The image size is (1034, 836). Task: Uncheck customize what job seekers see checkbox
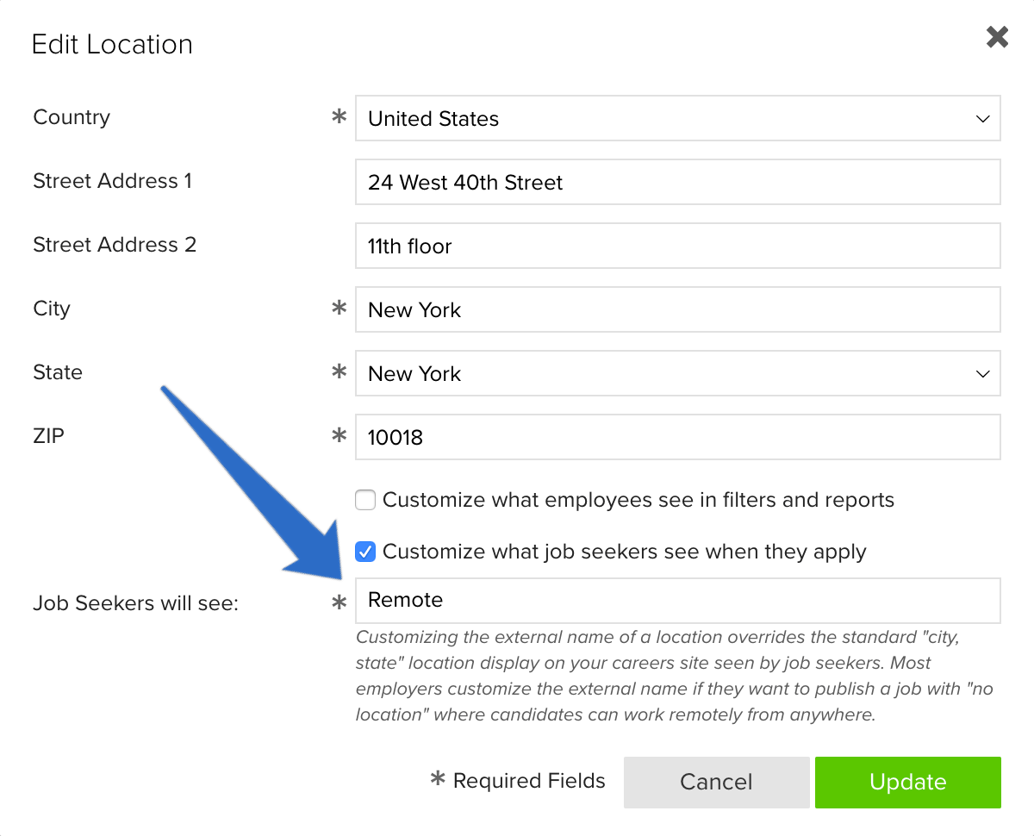(365, 552)
